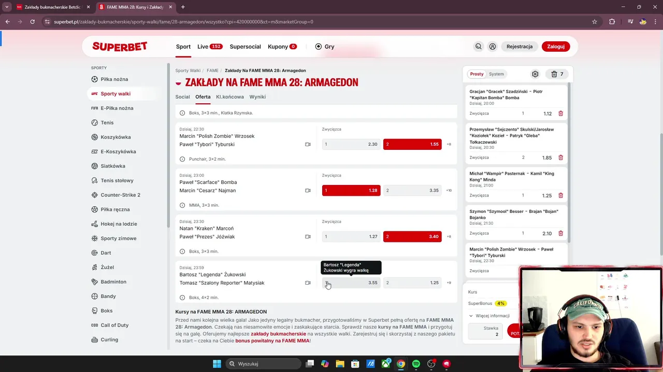Image resolution: width=663 pixels, height=372 pixels.
Task: Select odds 1.27 for Natan Marcoń
Action: click(x=351, y=237)
